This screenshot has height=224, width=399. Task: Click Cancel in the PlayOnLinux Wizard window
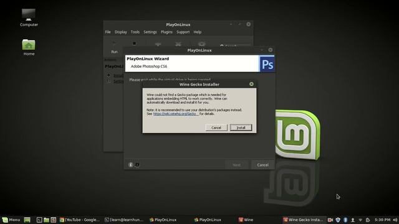(262, 165)
